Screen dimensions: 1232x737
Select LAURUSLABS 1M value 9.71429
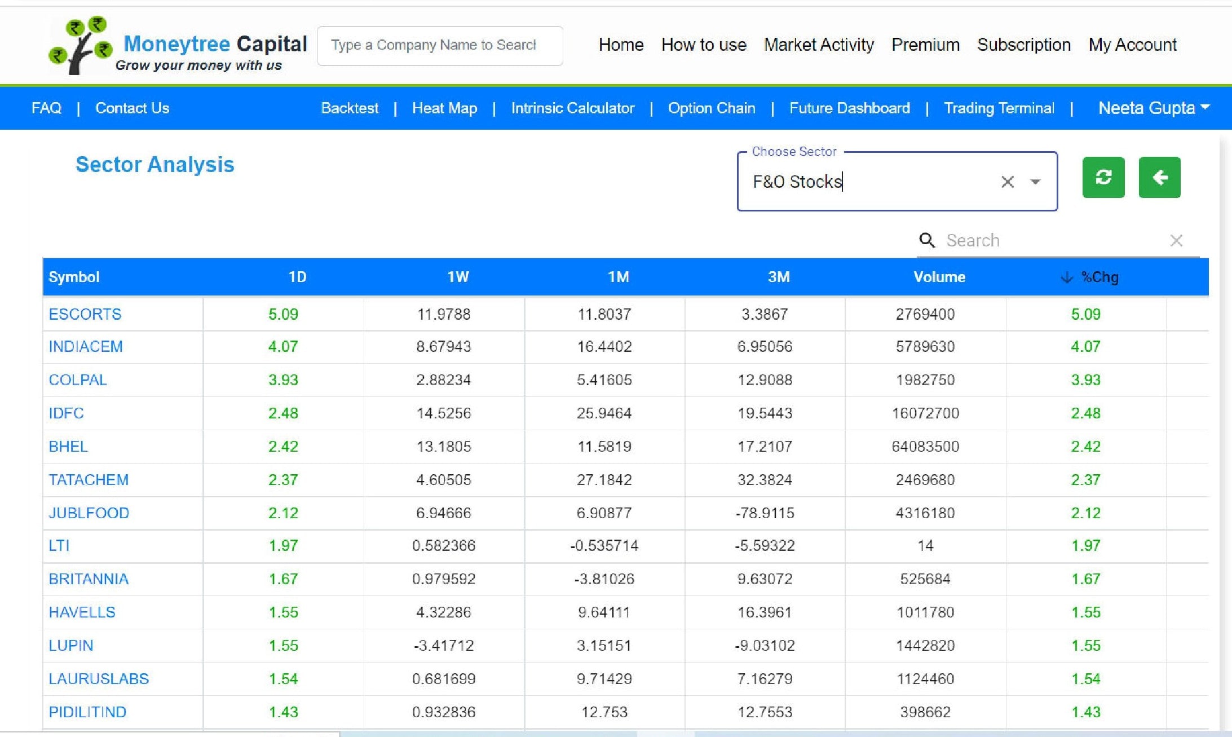tap(604, 678)
